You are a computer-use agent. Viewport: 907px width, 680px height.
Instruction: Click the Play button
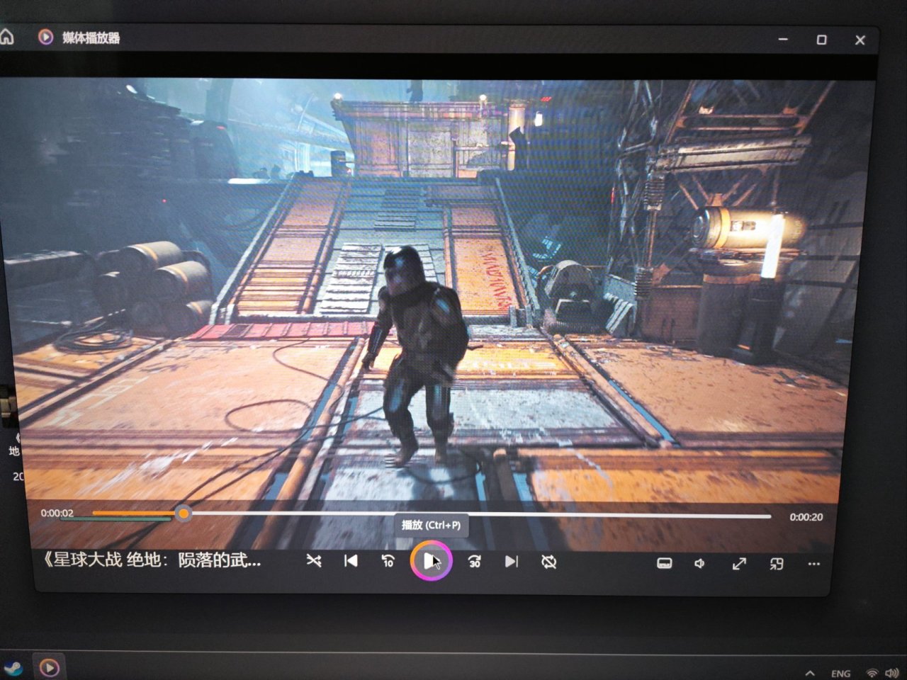coord(431,560)
